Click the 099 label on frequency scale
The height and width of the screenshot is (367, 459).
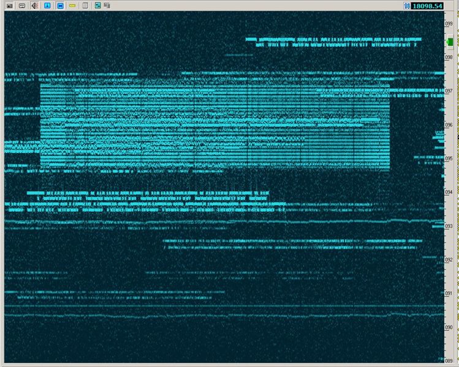tap(449, 24)
